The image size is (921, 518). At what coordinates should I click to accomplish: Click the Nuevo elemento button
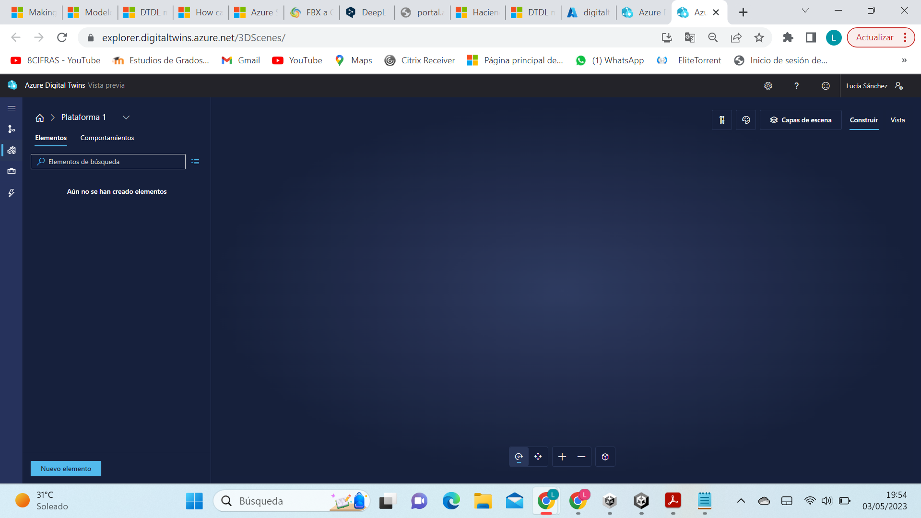(66, 469)
